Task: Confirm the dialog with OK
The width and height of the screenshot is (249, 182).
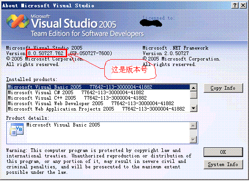Action: [x=223, y=152]
